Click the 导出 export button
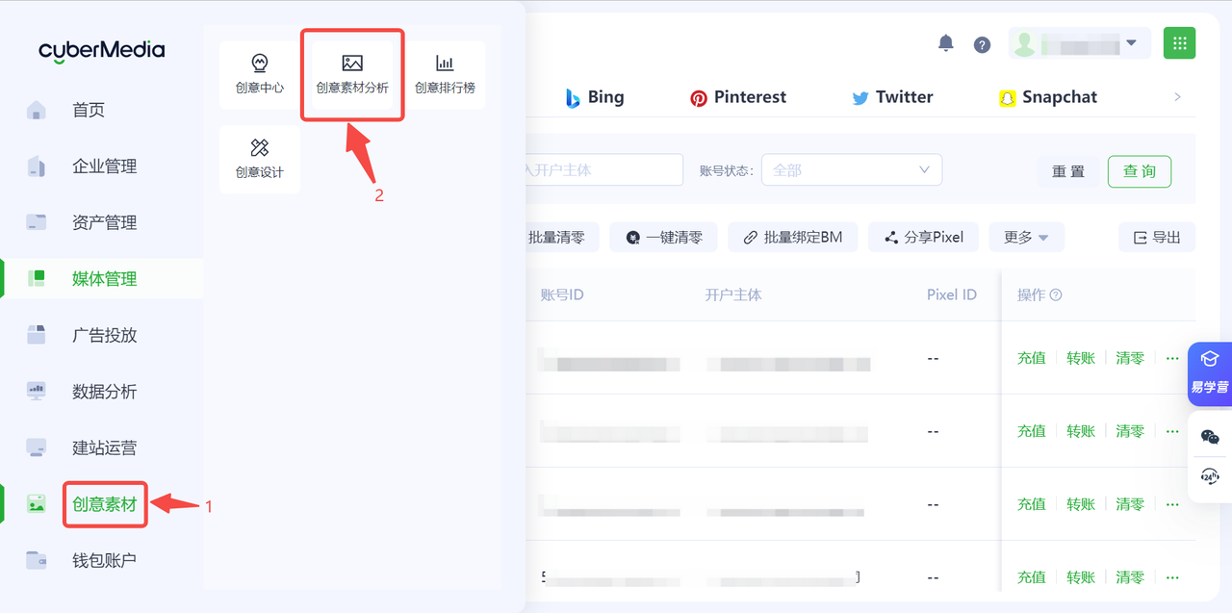Image resolution: width=1232 pixels, height=613 pixels. [1157, 238]
